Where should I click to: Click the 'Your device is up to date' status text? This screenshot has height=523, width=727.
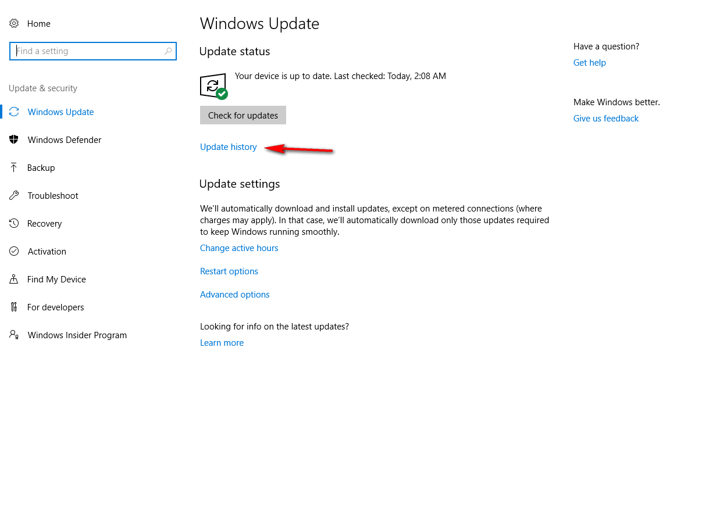coord(340,76)
